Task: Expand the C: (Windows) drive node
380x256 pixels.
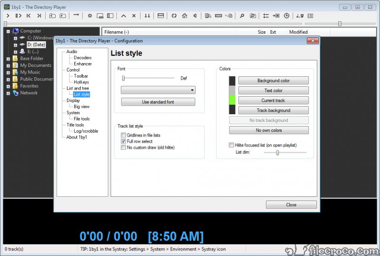Action: click(15, 38)
